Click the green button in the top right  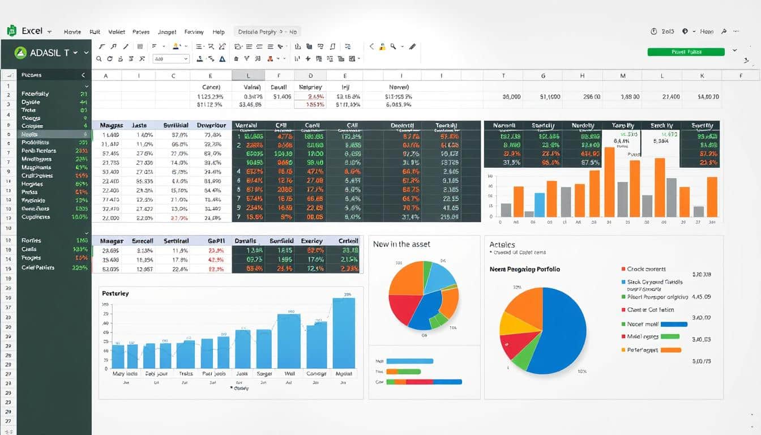(686, 52)
